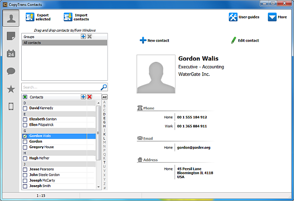
Task: Jump to letter H in alphabet index
Action: [104, 126]
